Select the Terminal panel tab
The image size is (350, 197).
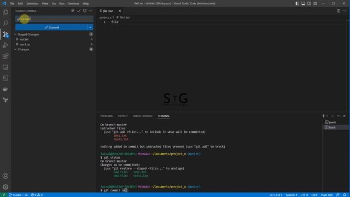tap(164, 116)
